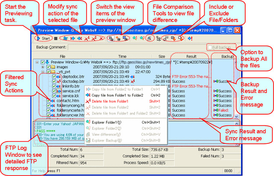The image size is (274, 176).
Task: Click the Result column header
Action: [191, 56]
